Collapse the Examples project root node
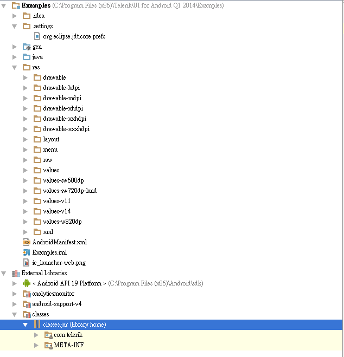344x357 pixels. click(x=4, y=6)
